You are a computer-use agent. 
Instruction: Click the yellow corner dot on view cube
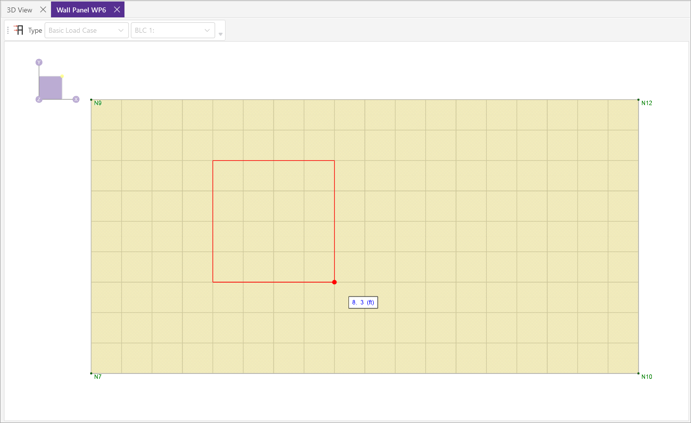tap(62, 76)
